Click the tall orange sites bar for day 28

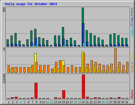tap(115, 60)
